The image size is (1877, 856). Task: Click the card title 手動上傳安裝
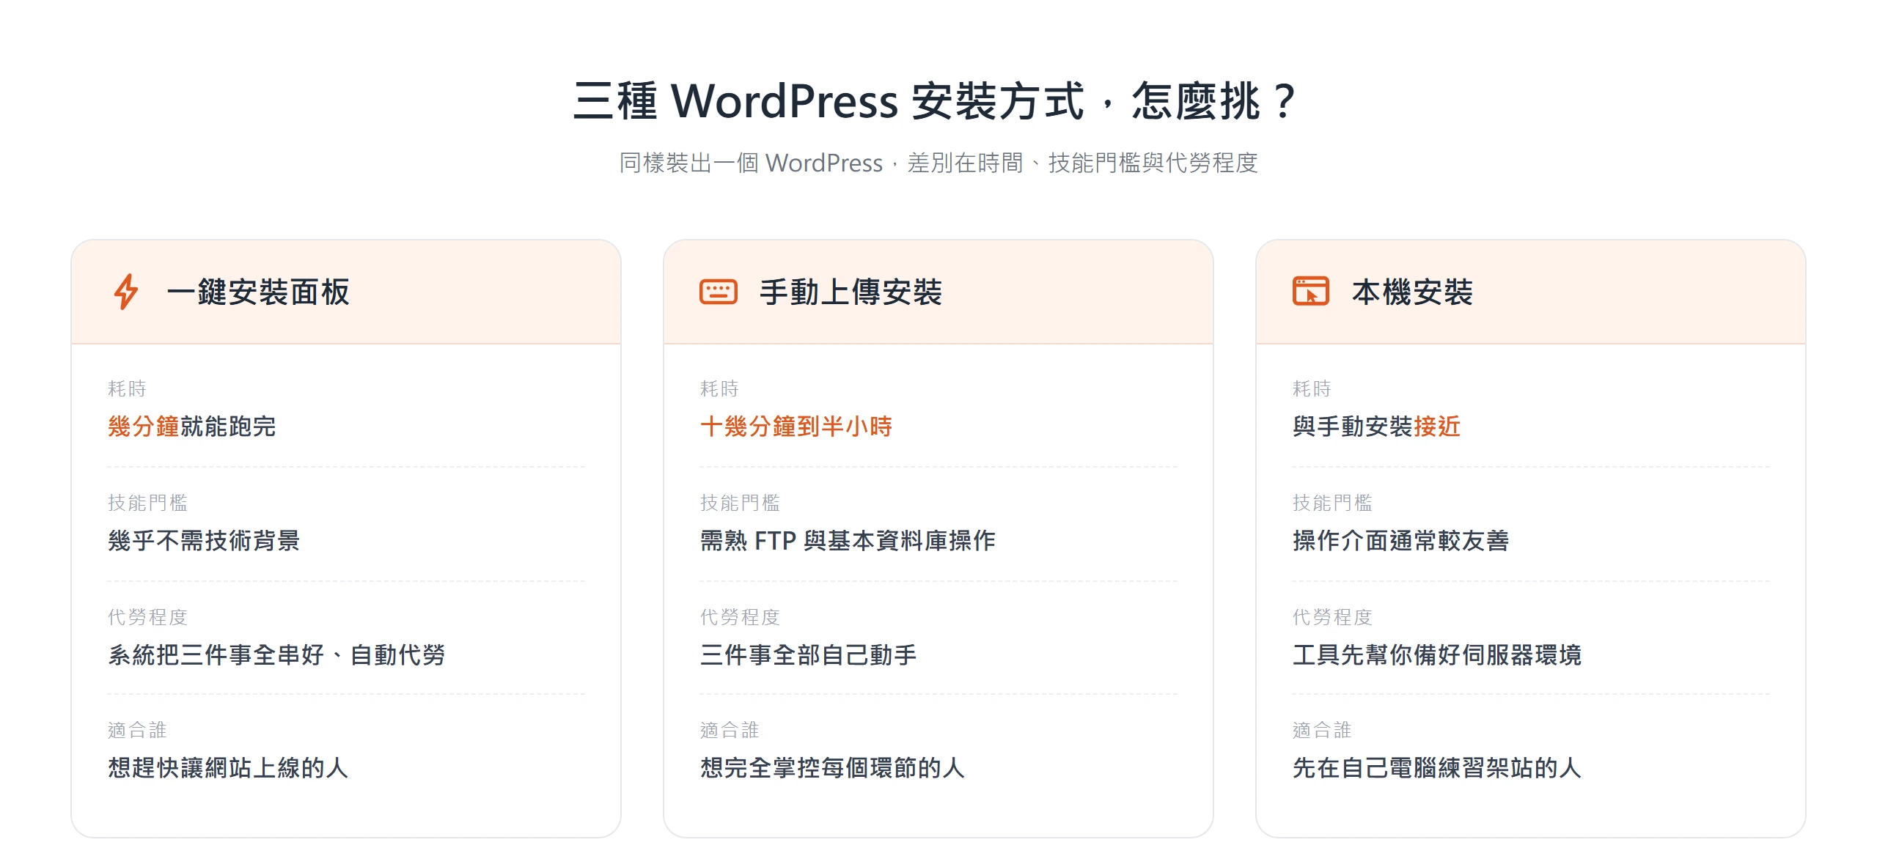[851, 292]
